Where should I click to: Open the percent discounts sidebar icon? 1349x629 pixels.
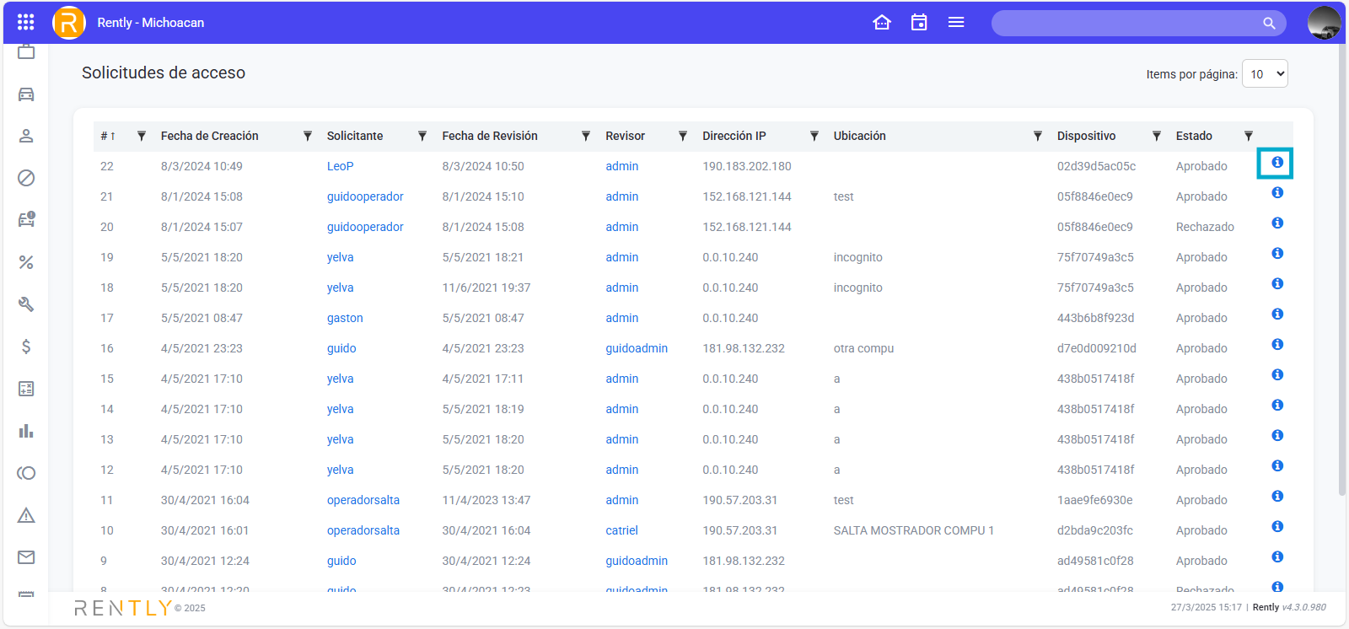tap(26, 262)
